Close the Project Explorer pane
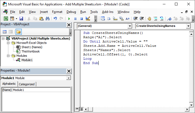Image resolution: width=195 pixels, height=113 pixels. (69, 25)
